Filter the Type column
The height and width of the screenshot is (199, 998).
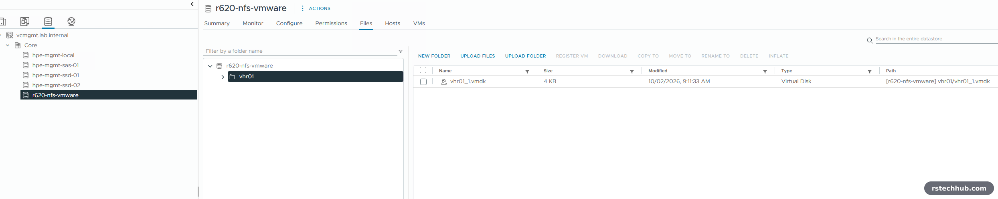(870, 72)
